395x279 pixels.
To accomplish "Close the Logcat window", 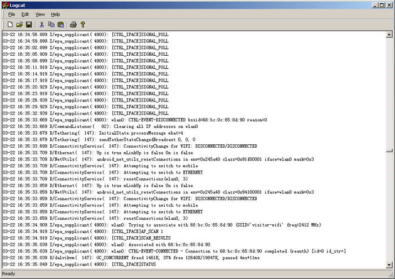I will (389, 5).
